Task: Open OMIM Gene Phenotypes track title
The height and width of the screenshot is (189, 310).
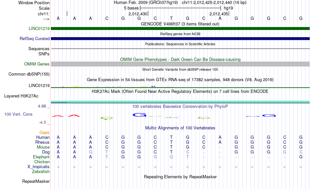Action: [180, 59]
